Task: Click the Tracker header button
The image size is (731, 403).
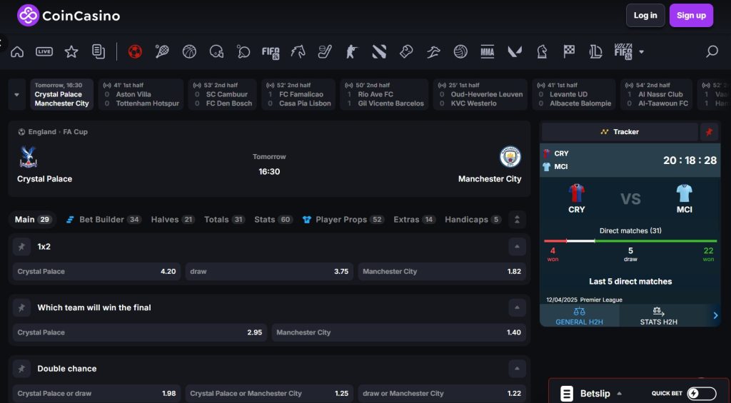Action: click(620, 132)
